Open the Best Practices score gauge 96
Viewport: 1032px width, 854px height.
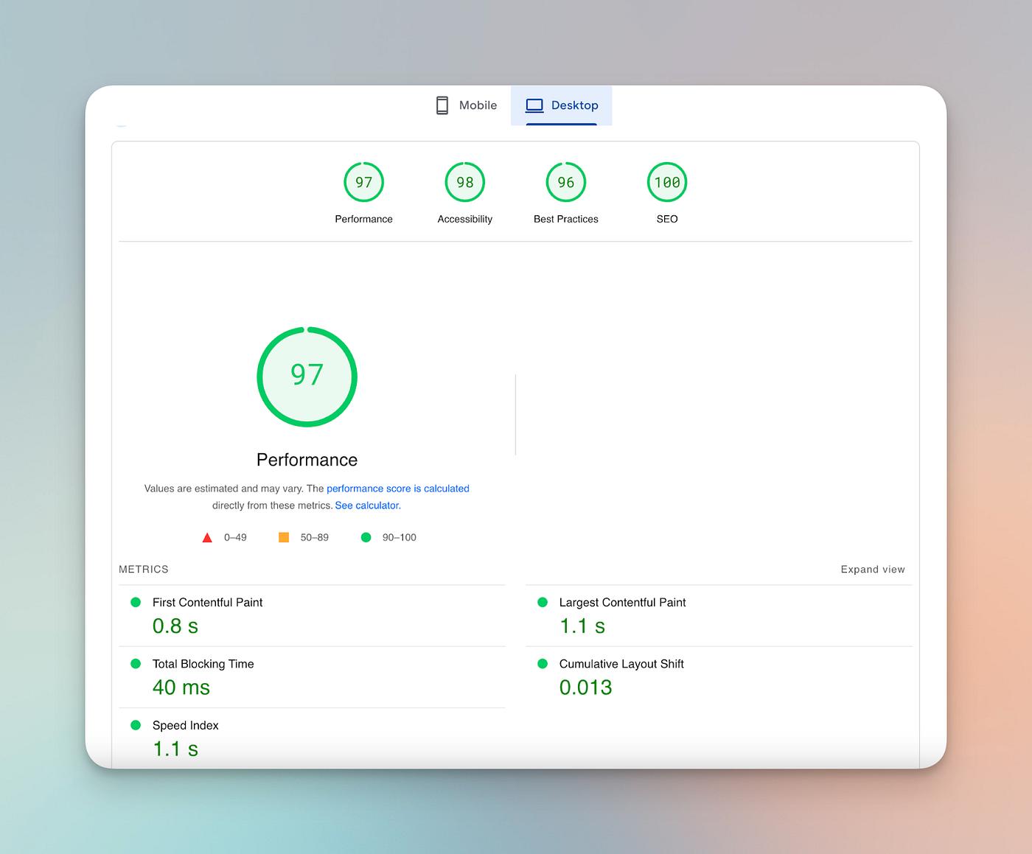(x=566, y=182)
